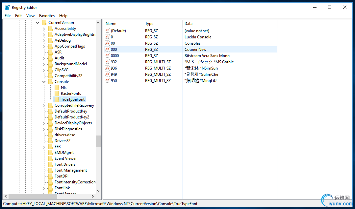Click the CurrentVersion folder icon

click(x=44, y=23)
